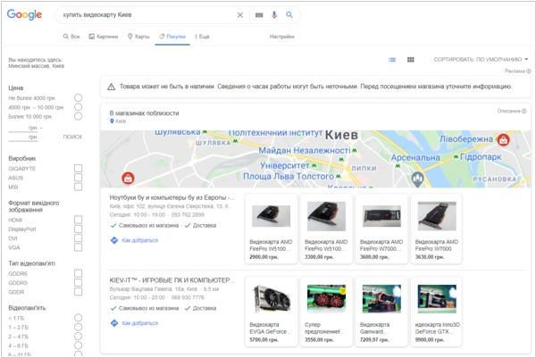This screenshot has width=536, height=358.
Task: Click directions icon for Ноутбуки бу store
Action: [114, 240]
